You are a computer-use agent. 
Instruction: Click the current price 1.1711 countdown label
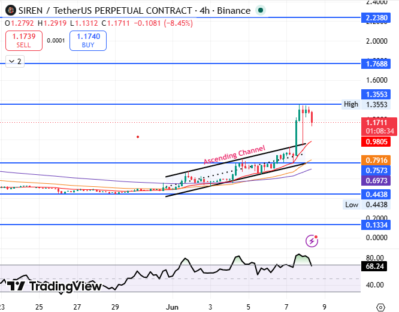379,126
